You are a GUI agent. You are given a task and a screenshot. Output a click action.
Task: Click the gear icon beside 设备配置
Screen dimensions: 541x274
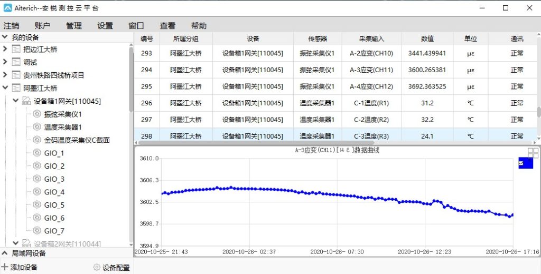[97, 267]
